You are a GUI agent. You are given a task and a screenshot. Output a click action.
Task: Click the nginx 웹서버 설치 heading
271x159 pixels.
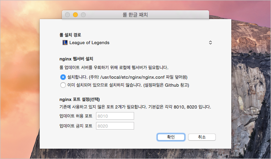click(x=76, y=59)
